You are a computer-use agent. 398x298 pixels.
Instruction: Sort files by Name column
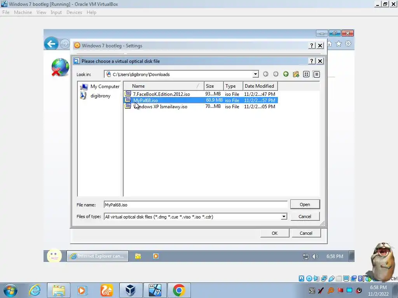click(x=164, y=86)
